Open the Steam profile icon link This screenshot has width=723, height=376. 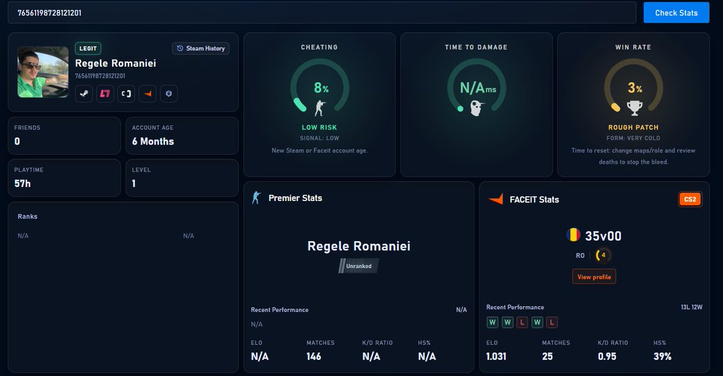(x=84, y=94)
